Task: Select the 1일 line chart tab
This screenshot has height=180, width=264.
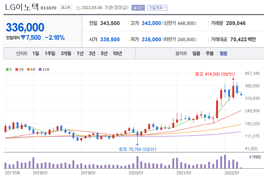Action: (x=36, y=54)
